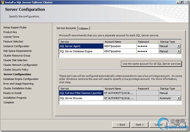Click the Back button
190x132 pixels.
tap(121, 124)
